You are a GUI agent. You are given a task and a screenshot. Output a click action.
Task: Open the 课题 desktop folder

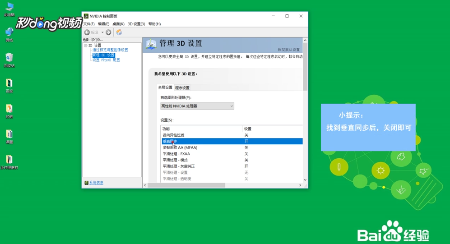tap(9, 137)
